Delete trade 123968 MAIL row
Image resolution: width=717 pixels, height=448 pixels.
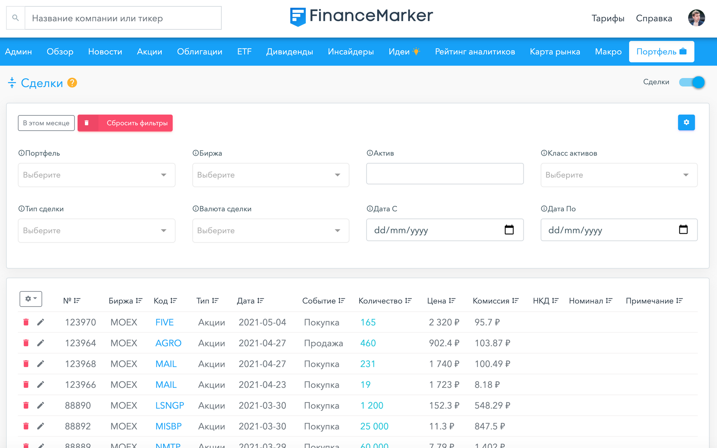(26, 363)
